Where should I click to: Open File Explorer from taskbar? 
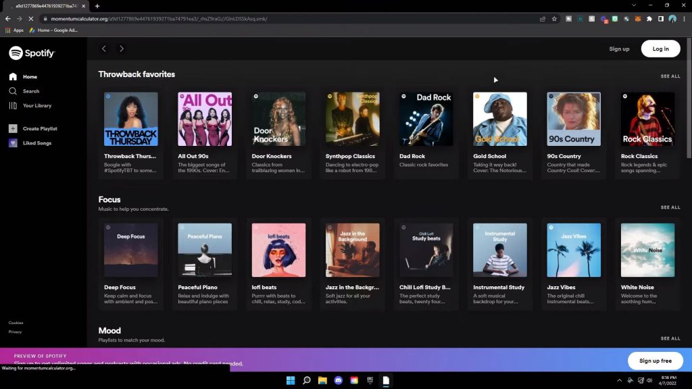tap(322, 381)
